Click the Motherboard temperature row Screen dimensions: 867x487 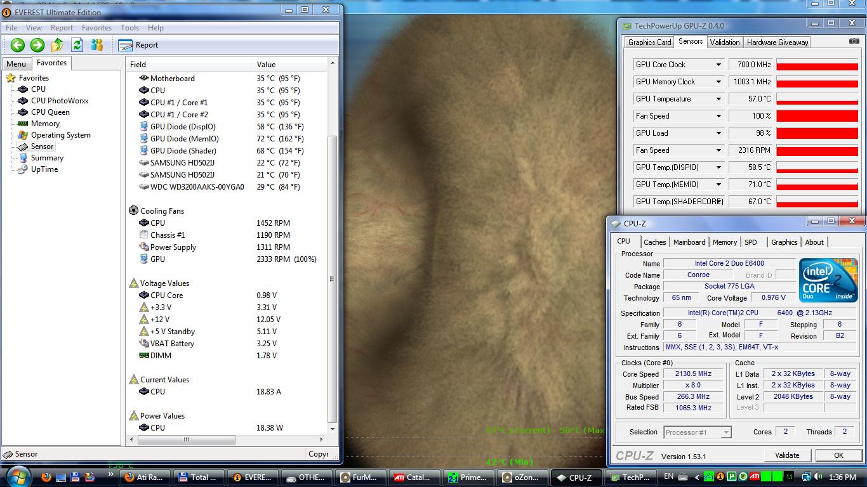(227, 78)
